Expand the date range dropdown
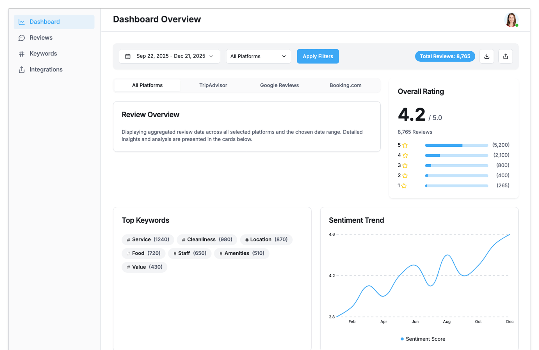The image size is (539, 350). [x=169, y=56]
